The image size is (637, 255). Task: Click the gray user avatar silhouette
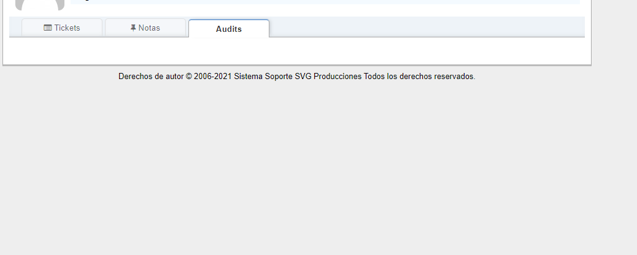pyautogui.click(x=40, y=5)
